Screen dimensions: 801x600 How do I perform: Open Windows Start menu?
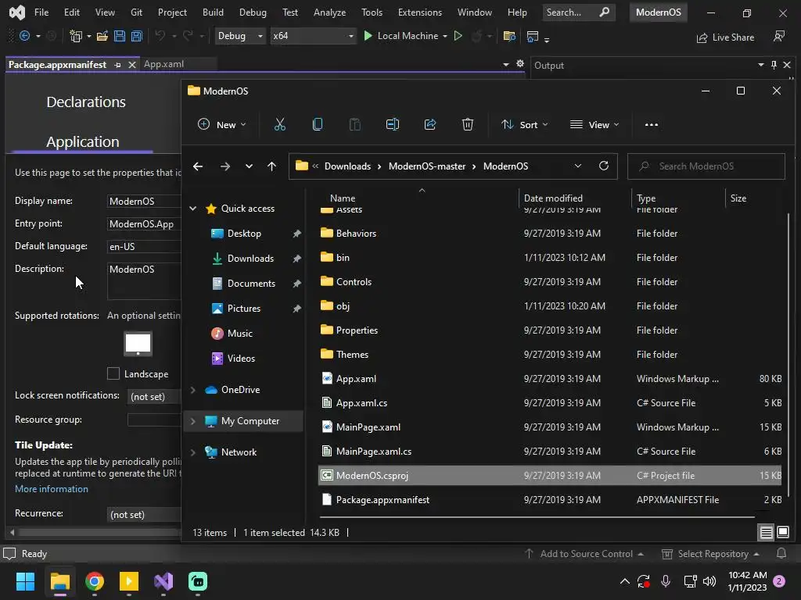[x=25, y=581]
